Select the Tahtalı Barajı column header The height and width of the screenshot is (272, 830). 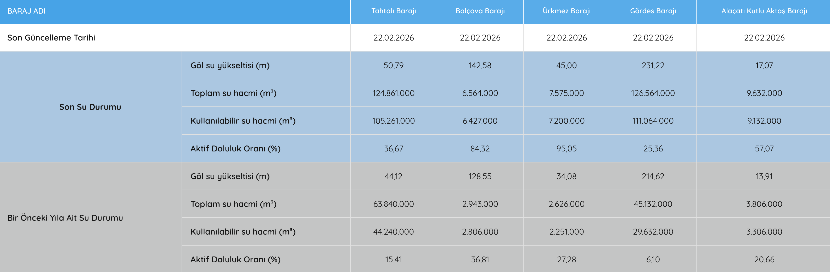393,11
